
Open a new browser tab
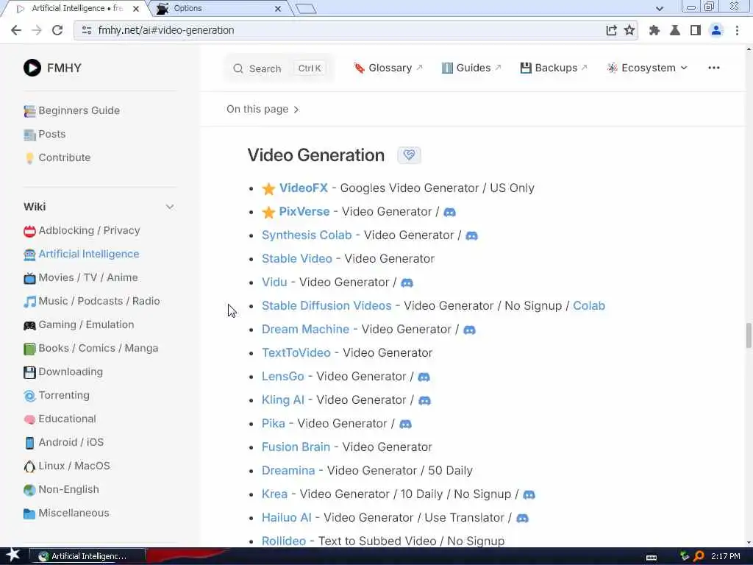306,9
